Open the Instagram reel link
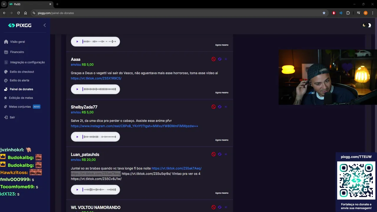377x212 pixels. pos(134,126)
